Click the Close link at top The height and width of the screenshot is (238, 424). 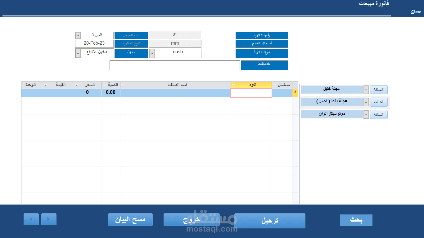click(x=416, y=12)
